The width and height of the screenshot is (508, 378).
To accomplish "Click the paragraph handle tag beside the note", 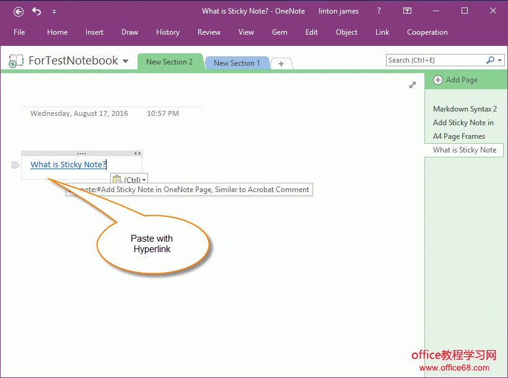I will point(16,165).
